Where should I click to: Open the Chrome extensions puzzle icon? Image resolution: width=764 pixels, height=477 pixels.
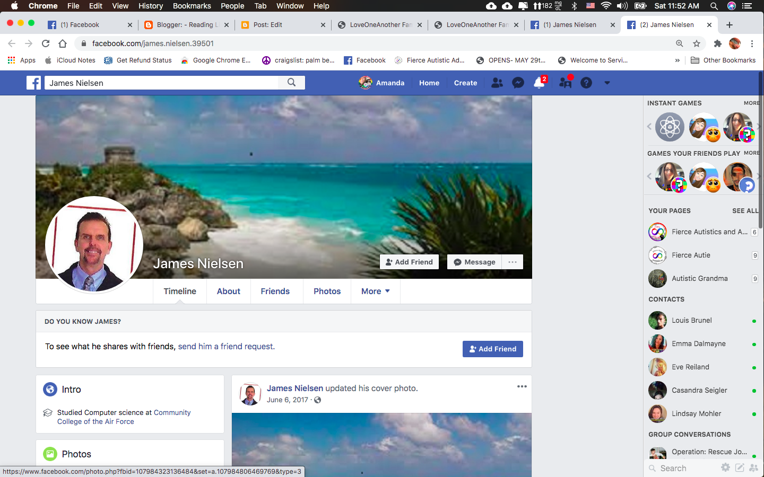pos(717,43)
